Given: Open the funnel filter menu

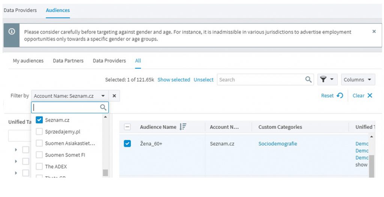Looking at the screenshot, I should (x=327, y=80).
